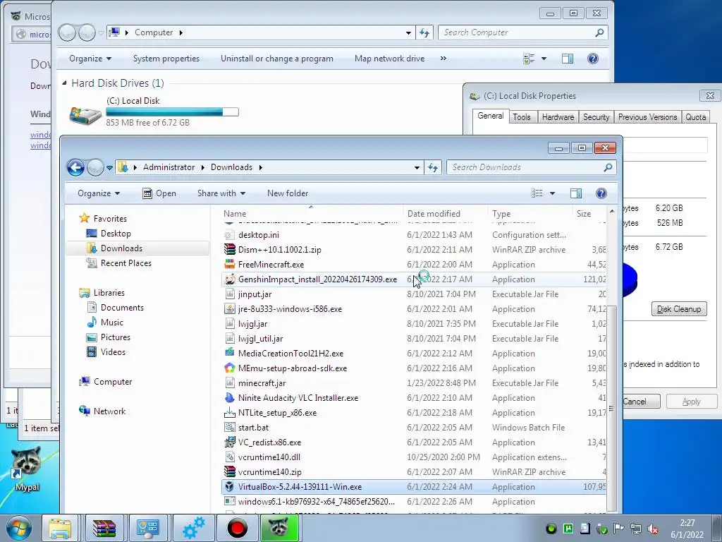The image size is (722, 542).
Task: Click into Search Computer field
Action: (x=515, y=32)
